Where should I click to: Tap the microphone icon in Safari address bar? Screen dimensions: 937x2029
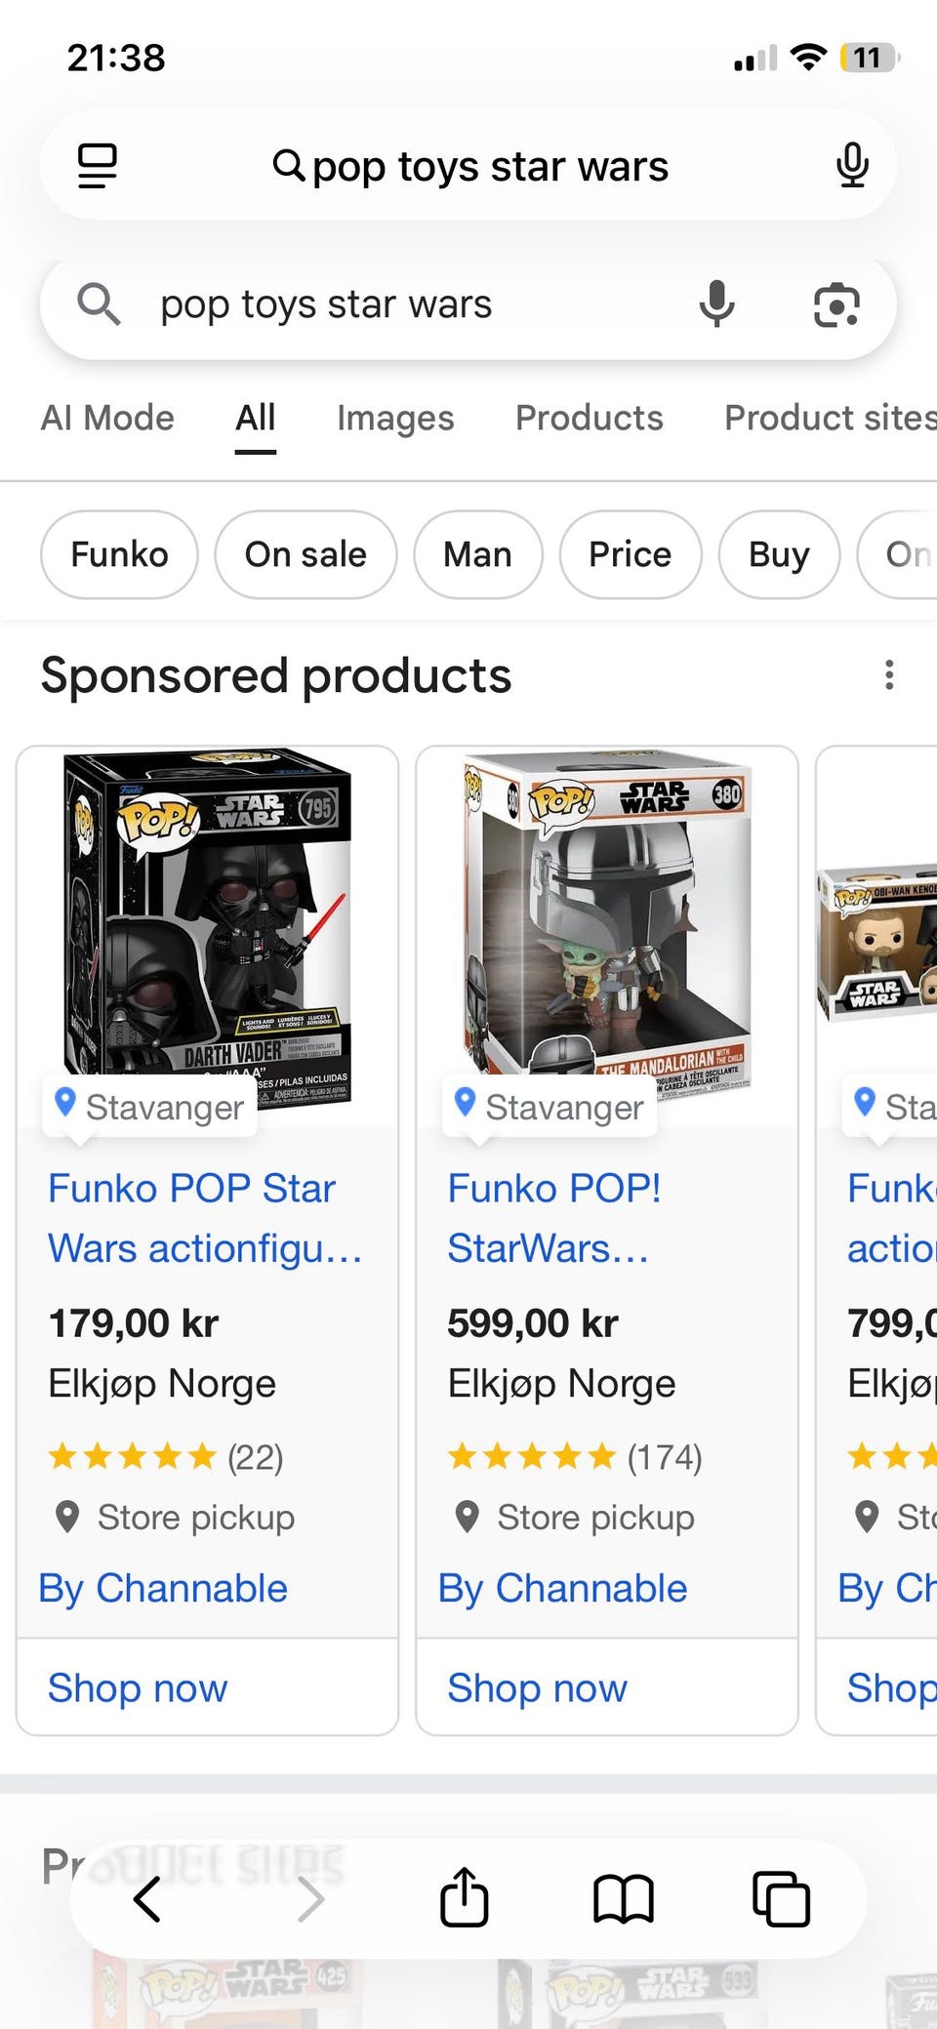point(852,166)
